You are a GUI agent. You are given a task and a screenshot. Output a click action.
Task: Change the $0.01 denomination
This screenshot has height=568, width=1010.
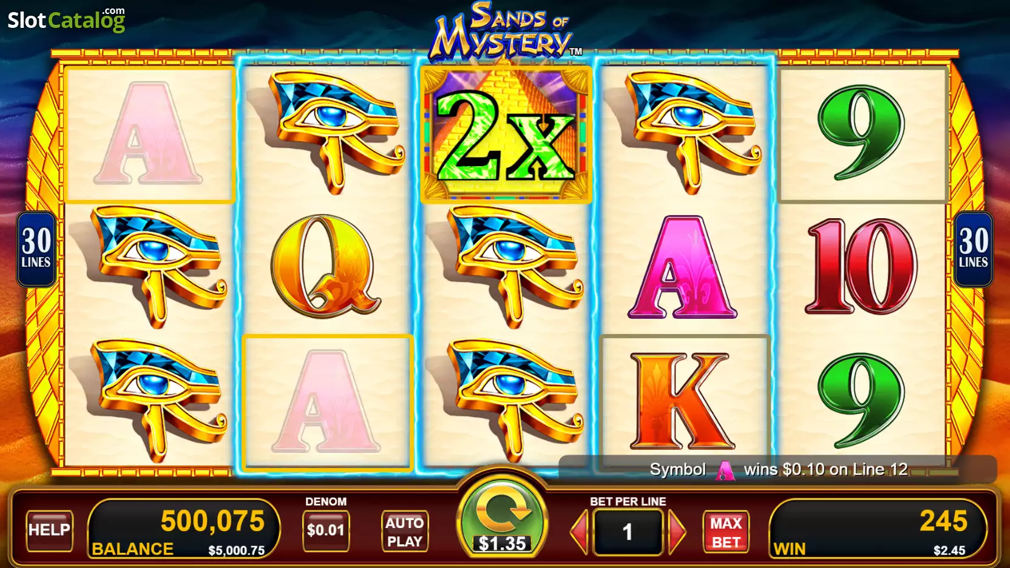[325, 530]
